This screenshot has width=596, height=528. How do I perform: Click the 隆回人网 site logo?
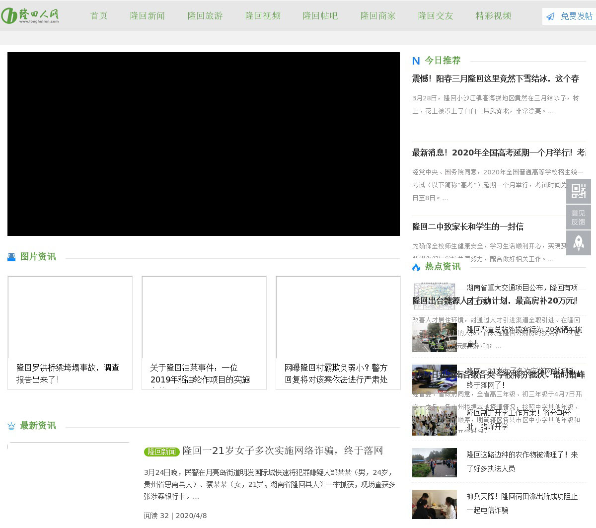tap(30, 16)
